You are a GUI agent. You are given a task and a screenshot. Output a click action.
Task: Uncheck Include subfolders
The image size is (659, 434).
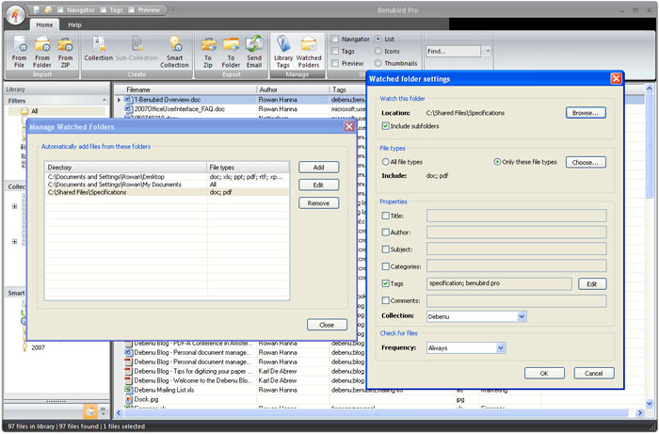point(385,126)
